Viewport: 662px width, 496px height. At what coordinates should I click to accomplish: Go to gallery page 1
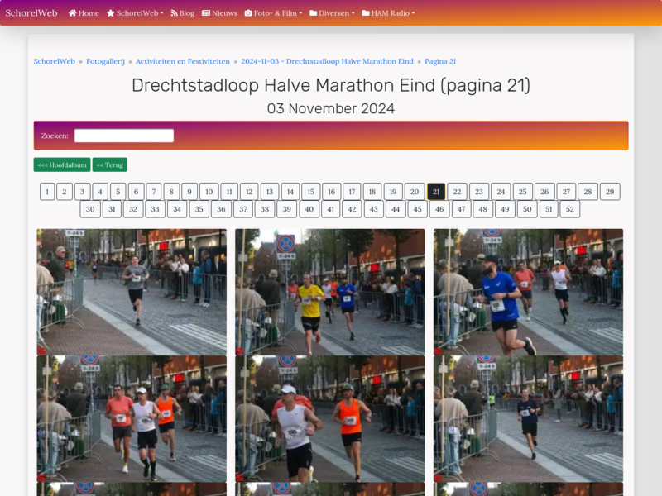(47, 192)
